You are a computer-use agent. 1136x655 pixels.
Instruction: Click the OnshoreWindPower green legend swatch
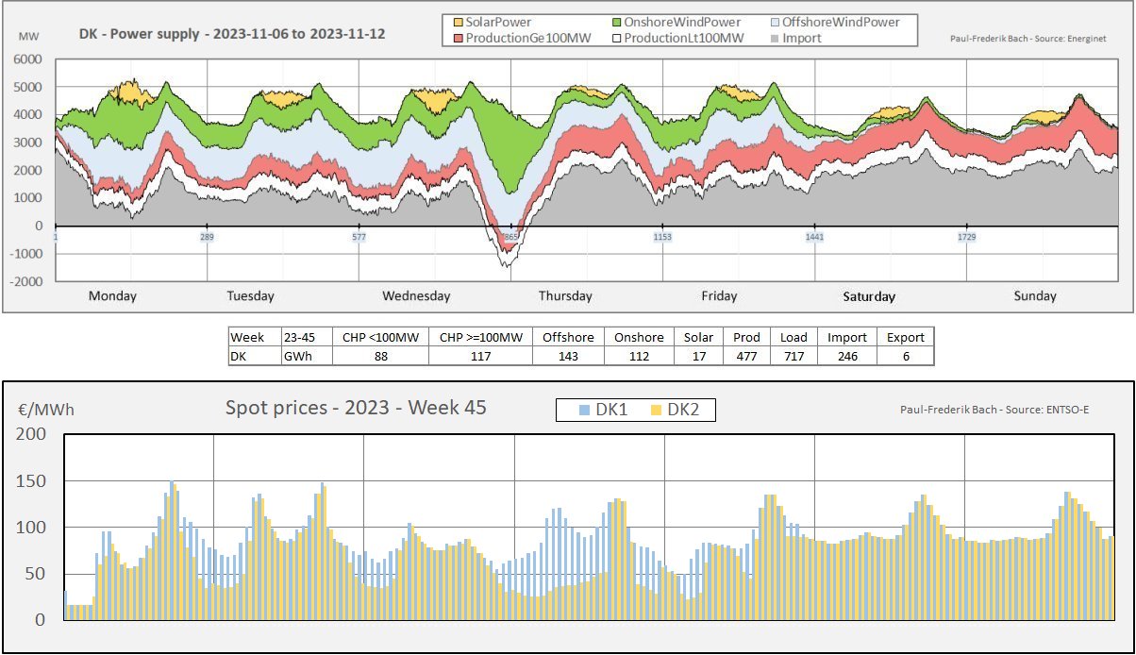pos(617,22)
